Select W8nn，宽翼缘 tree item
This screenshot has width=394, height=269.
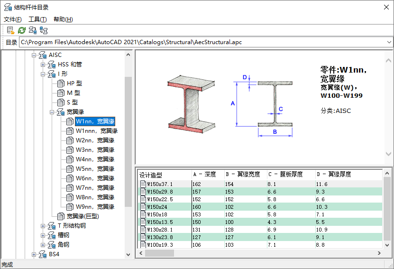pos(95,197)
